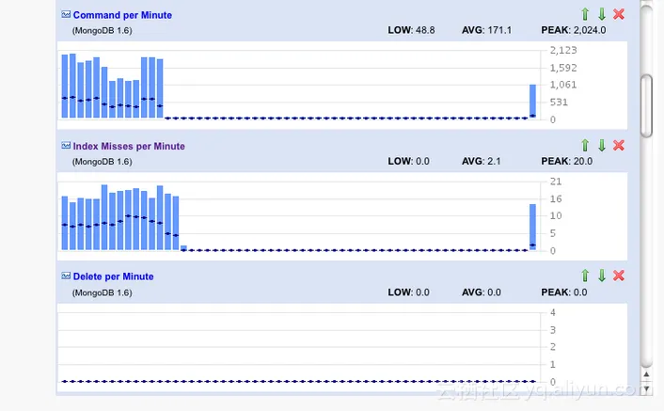664x411 pixels.
Task: Open the Index Misses per Minute link
Action: coord(129,146)
